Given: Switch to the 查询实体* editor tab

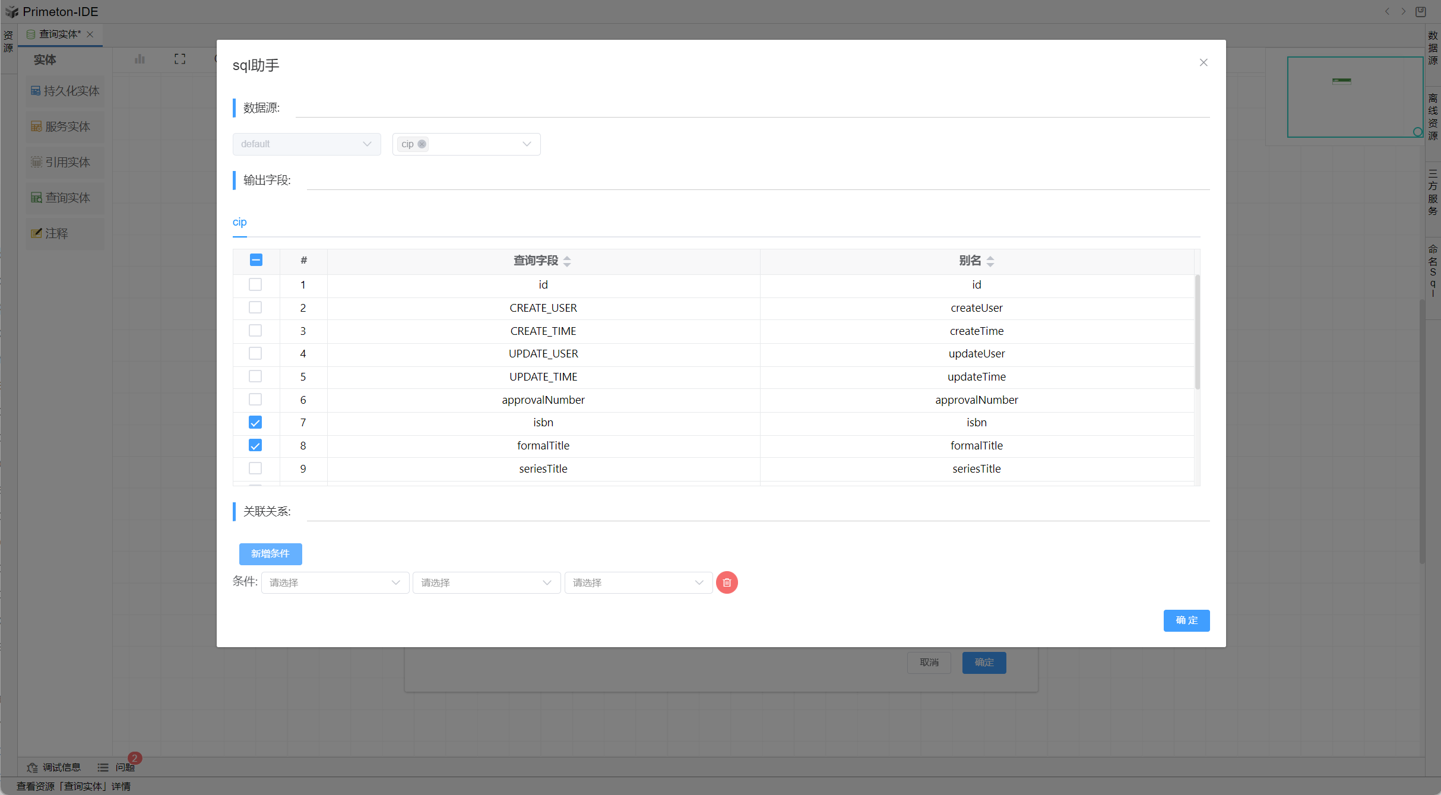Looking at the screenshot, I should (x=59, y=34).
